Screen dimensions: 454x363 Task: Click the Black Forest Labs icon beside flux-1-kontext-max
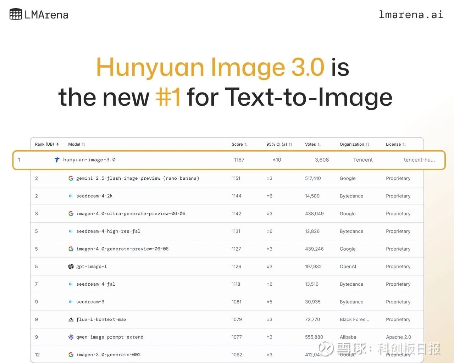pyautogui.click(x=71, y=319)
